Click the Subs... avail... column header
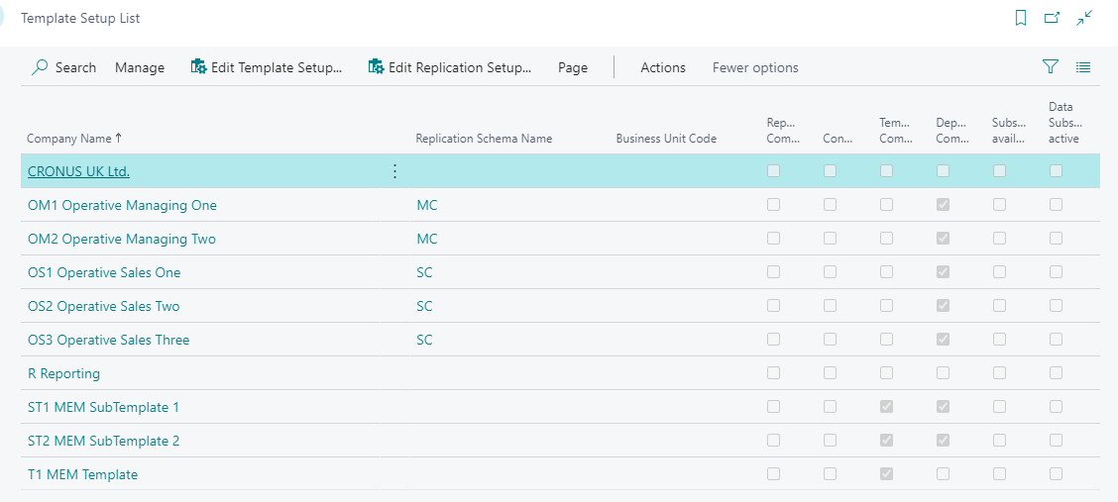The height and width of the screenshot is (502, 1118). pos(1009,131)
